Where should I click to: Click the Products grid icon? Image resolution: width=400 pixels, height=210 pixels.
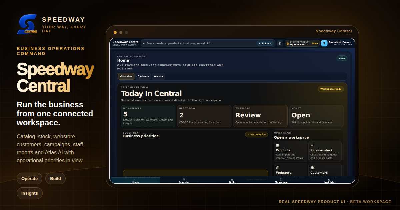click(x=278, y=145)
